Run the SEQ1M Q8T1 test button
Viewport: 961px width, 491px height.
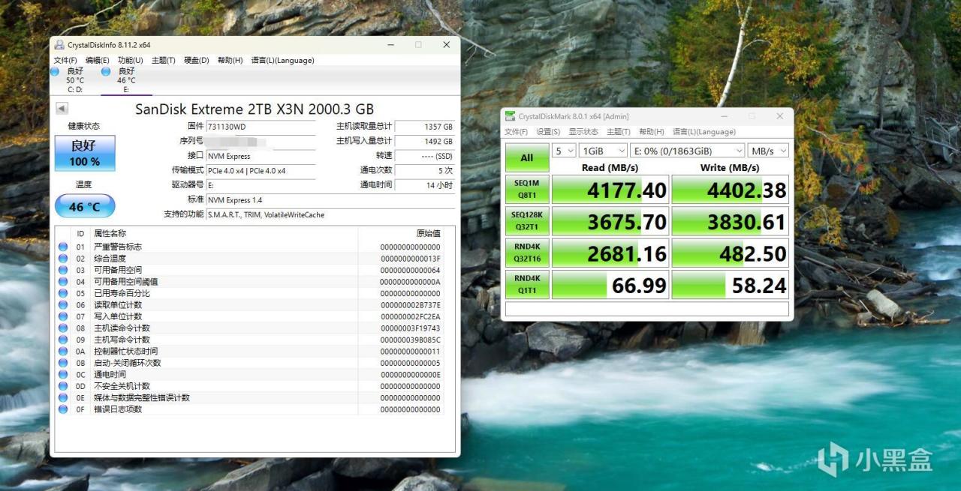click(x=527, y=190)
